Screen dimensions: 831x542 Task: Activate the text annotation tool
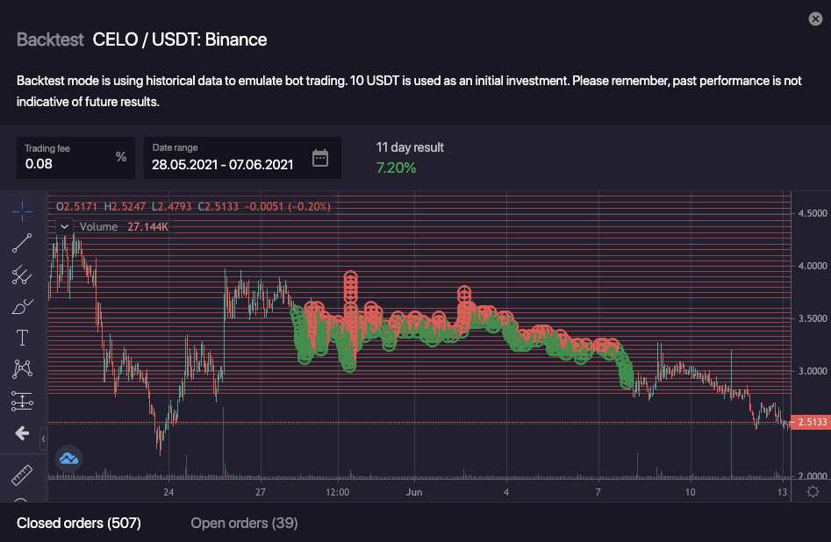point(22,338)
